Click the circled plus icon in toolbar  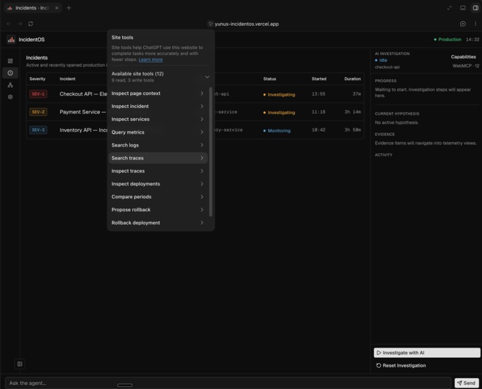462,24
